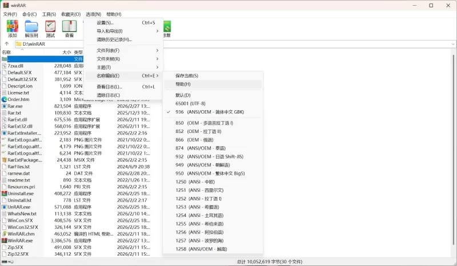This screenshot has height=266, width=457.
Task: Open the address bar dropdown arrow
Action: coord(453,44)
